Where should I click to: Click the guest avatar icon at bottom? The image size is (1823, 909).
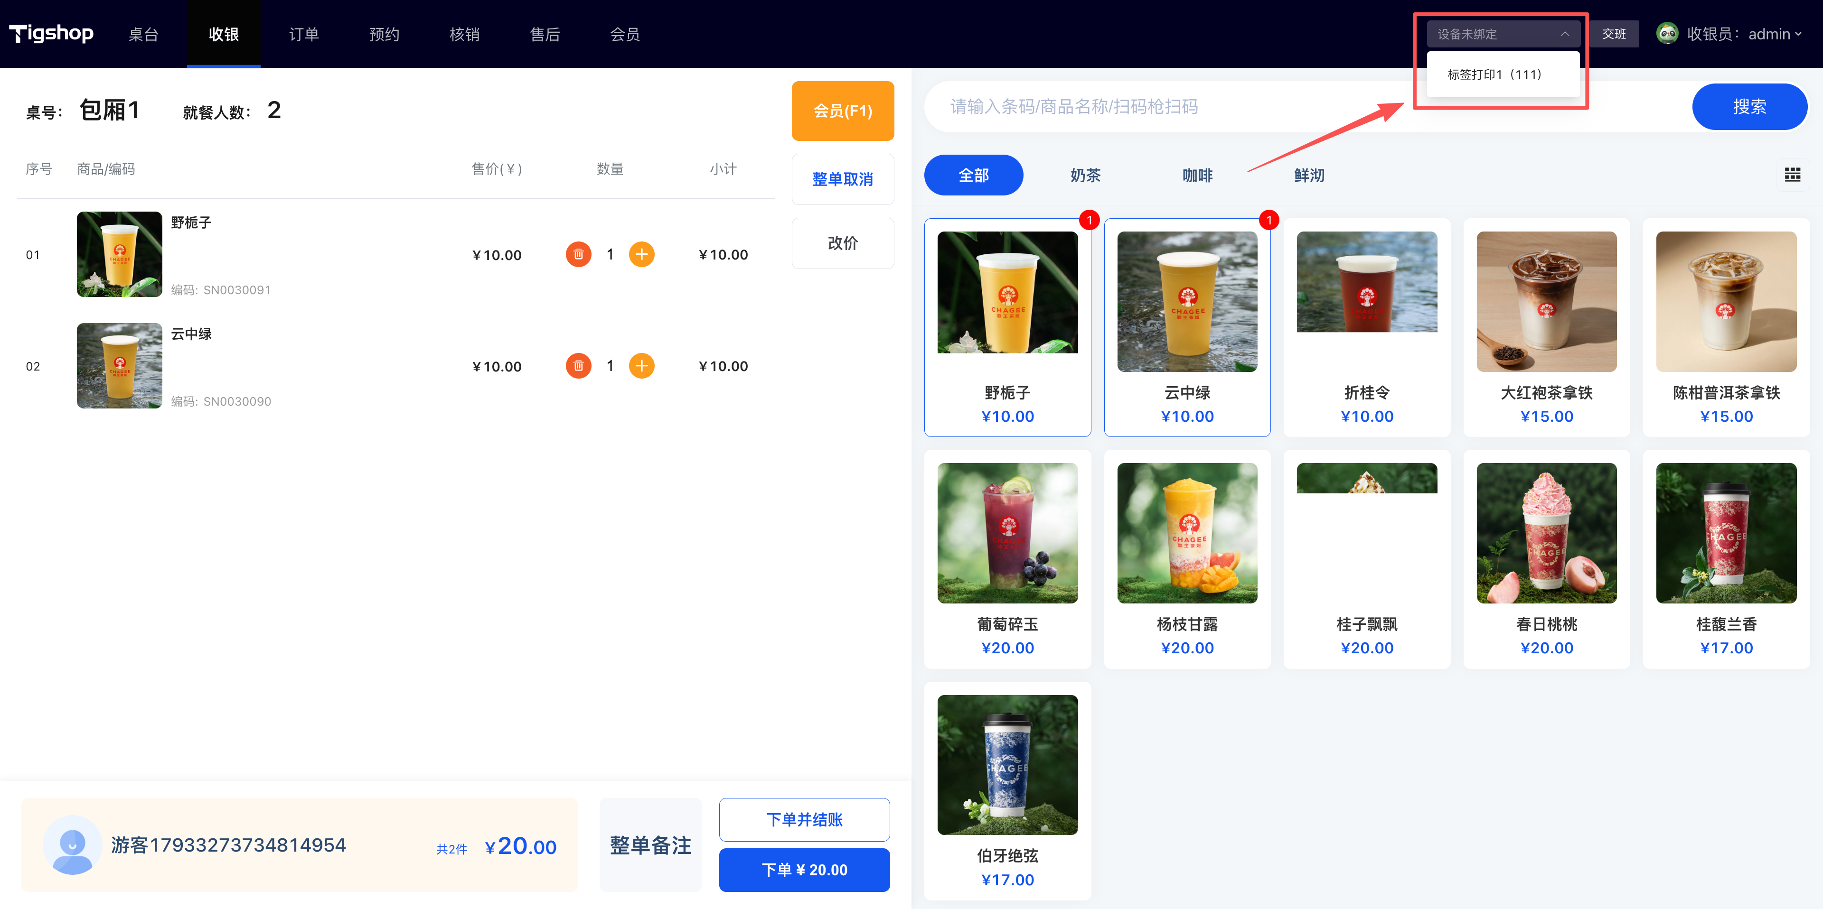click(x=72, y=844)
